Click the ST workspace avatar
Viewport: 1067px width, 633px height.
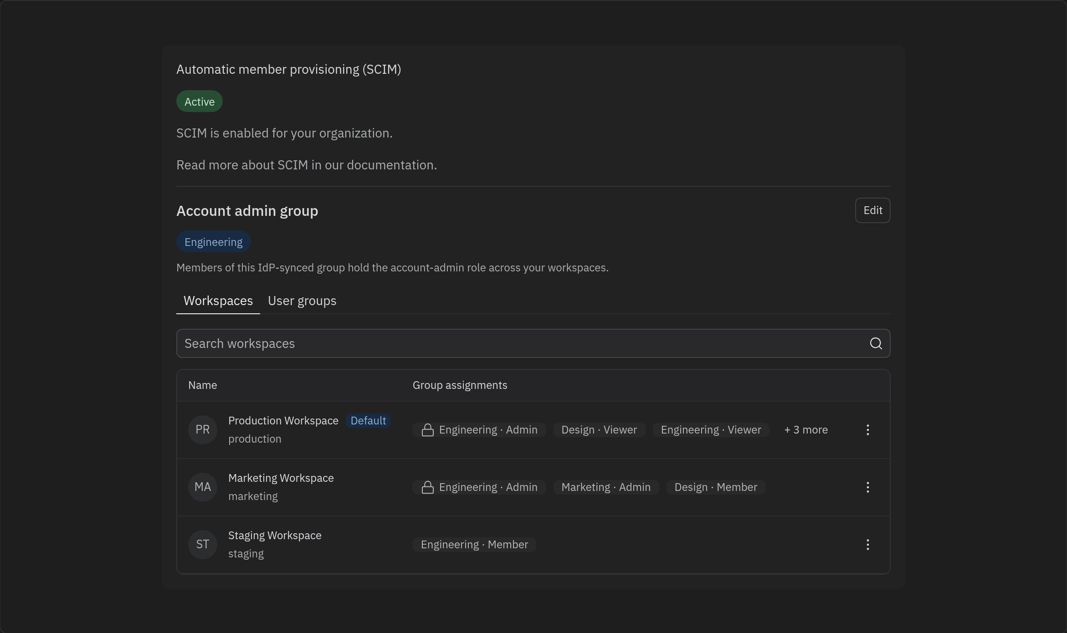coord(203,545)
